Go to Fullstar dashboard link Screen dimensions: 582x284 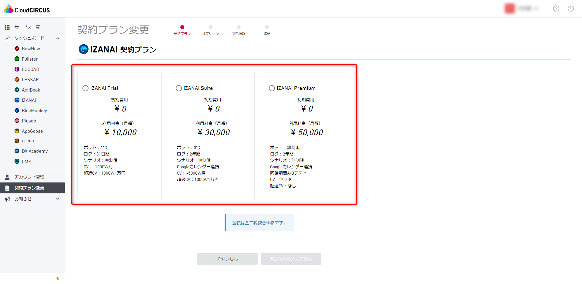30,59
